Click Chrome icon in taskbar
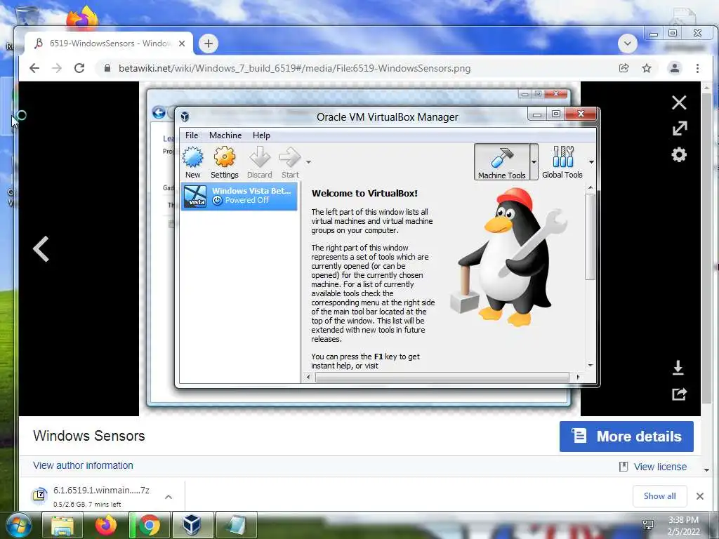This screenshot has width=719, height=539. click(149, 525)
